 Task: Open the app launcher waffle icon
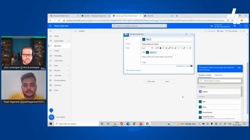click(x=50, y=26)
